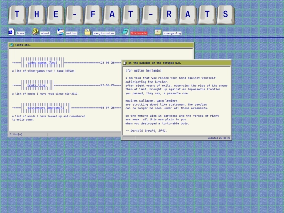Open the outbox section
Viewport: 284px width, 213px height.
(x=72, y=33)
